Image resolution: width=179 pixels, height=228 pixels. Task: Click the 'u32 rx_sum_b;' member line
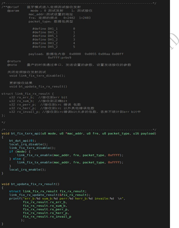tap(38, 101)
